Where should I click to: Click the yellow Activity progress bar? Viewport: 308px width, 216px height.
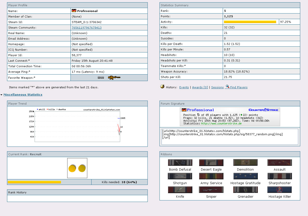[x=250, y=22]
